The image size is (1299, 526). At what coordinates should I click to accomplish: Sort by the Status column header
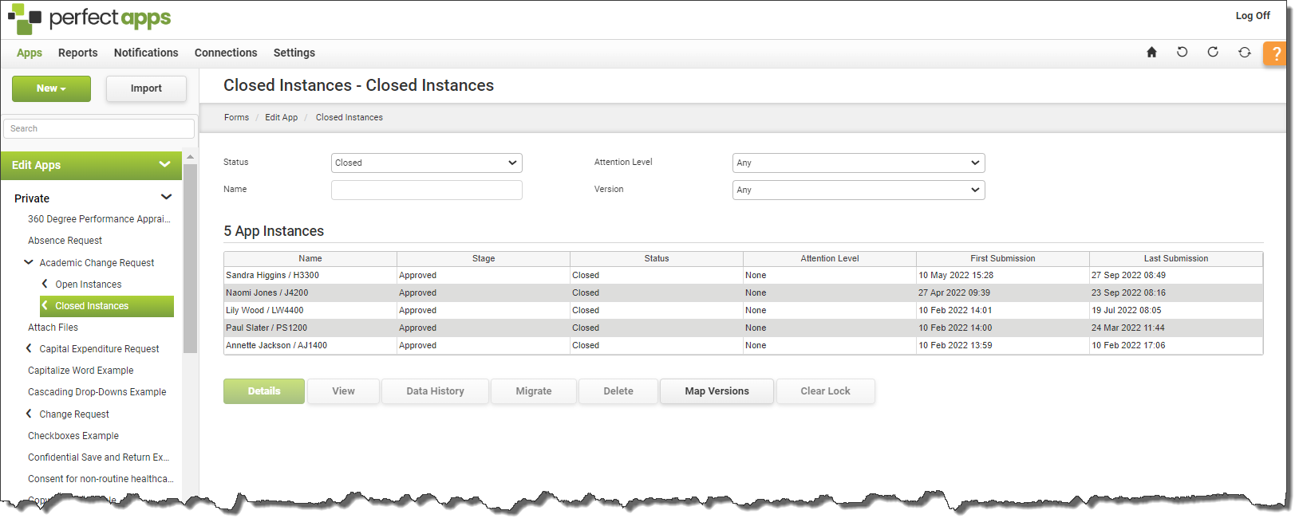(657, 258)
